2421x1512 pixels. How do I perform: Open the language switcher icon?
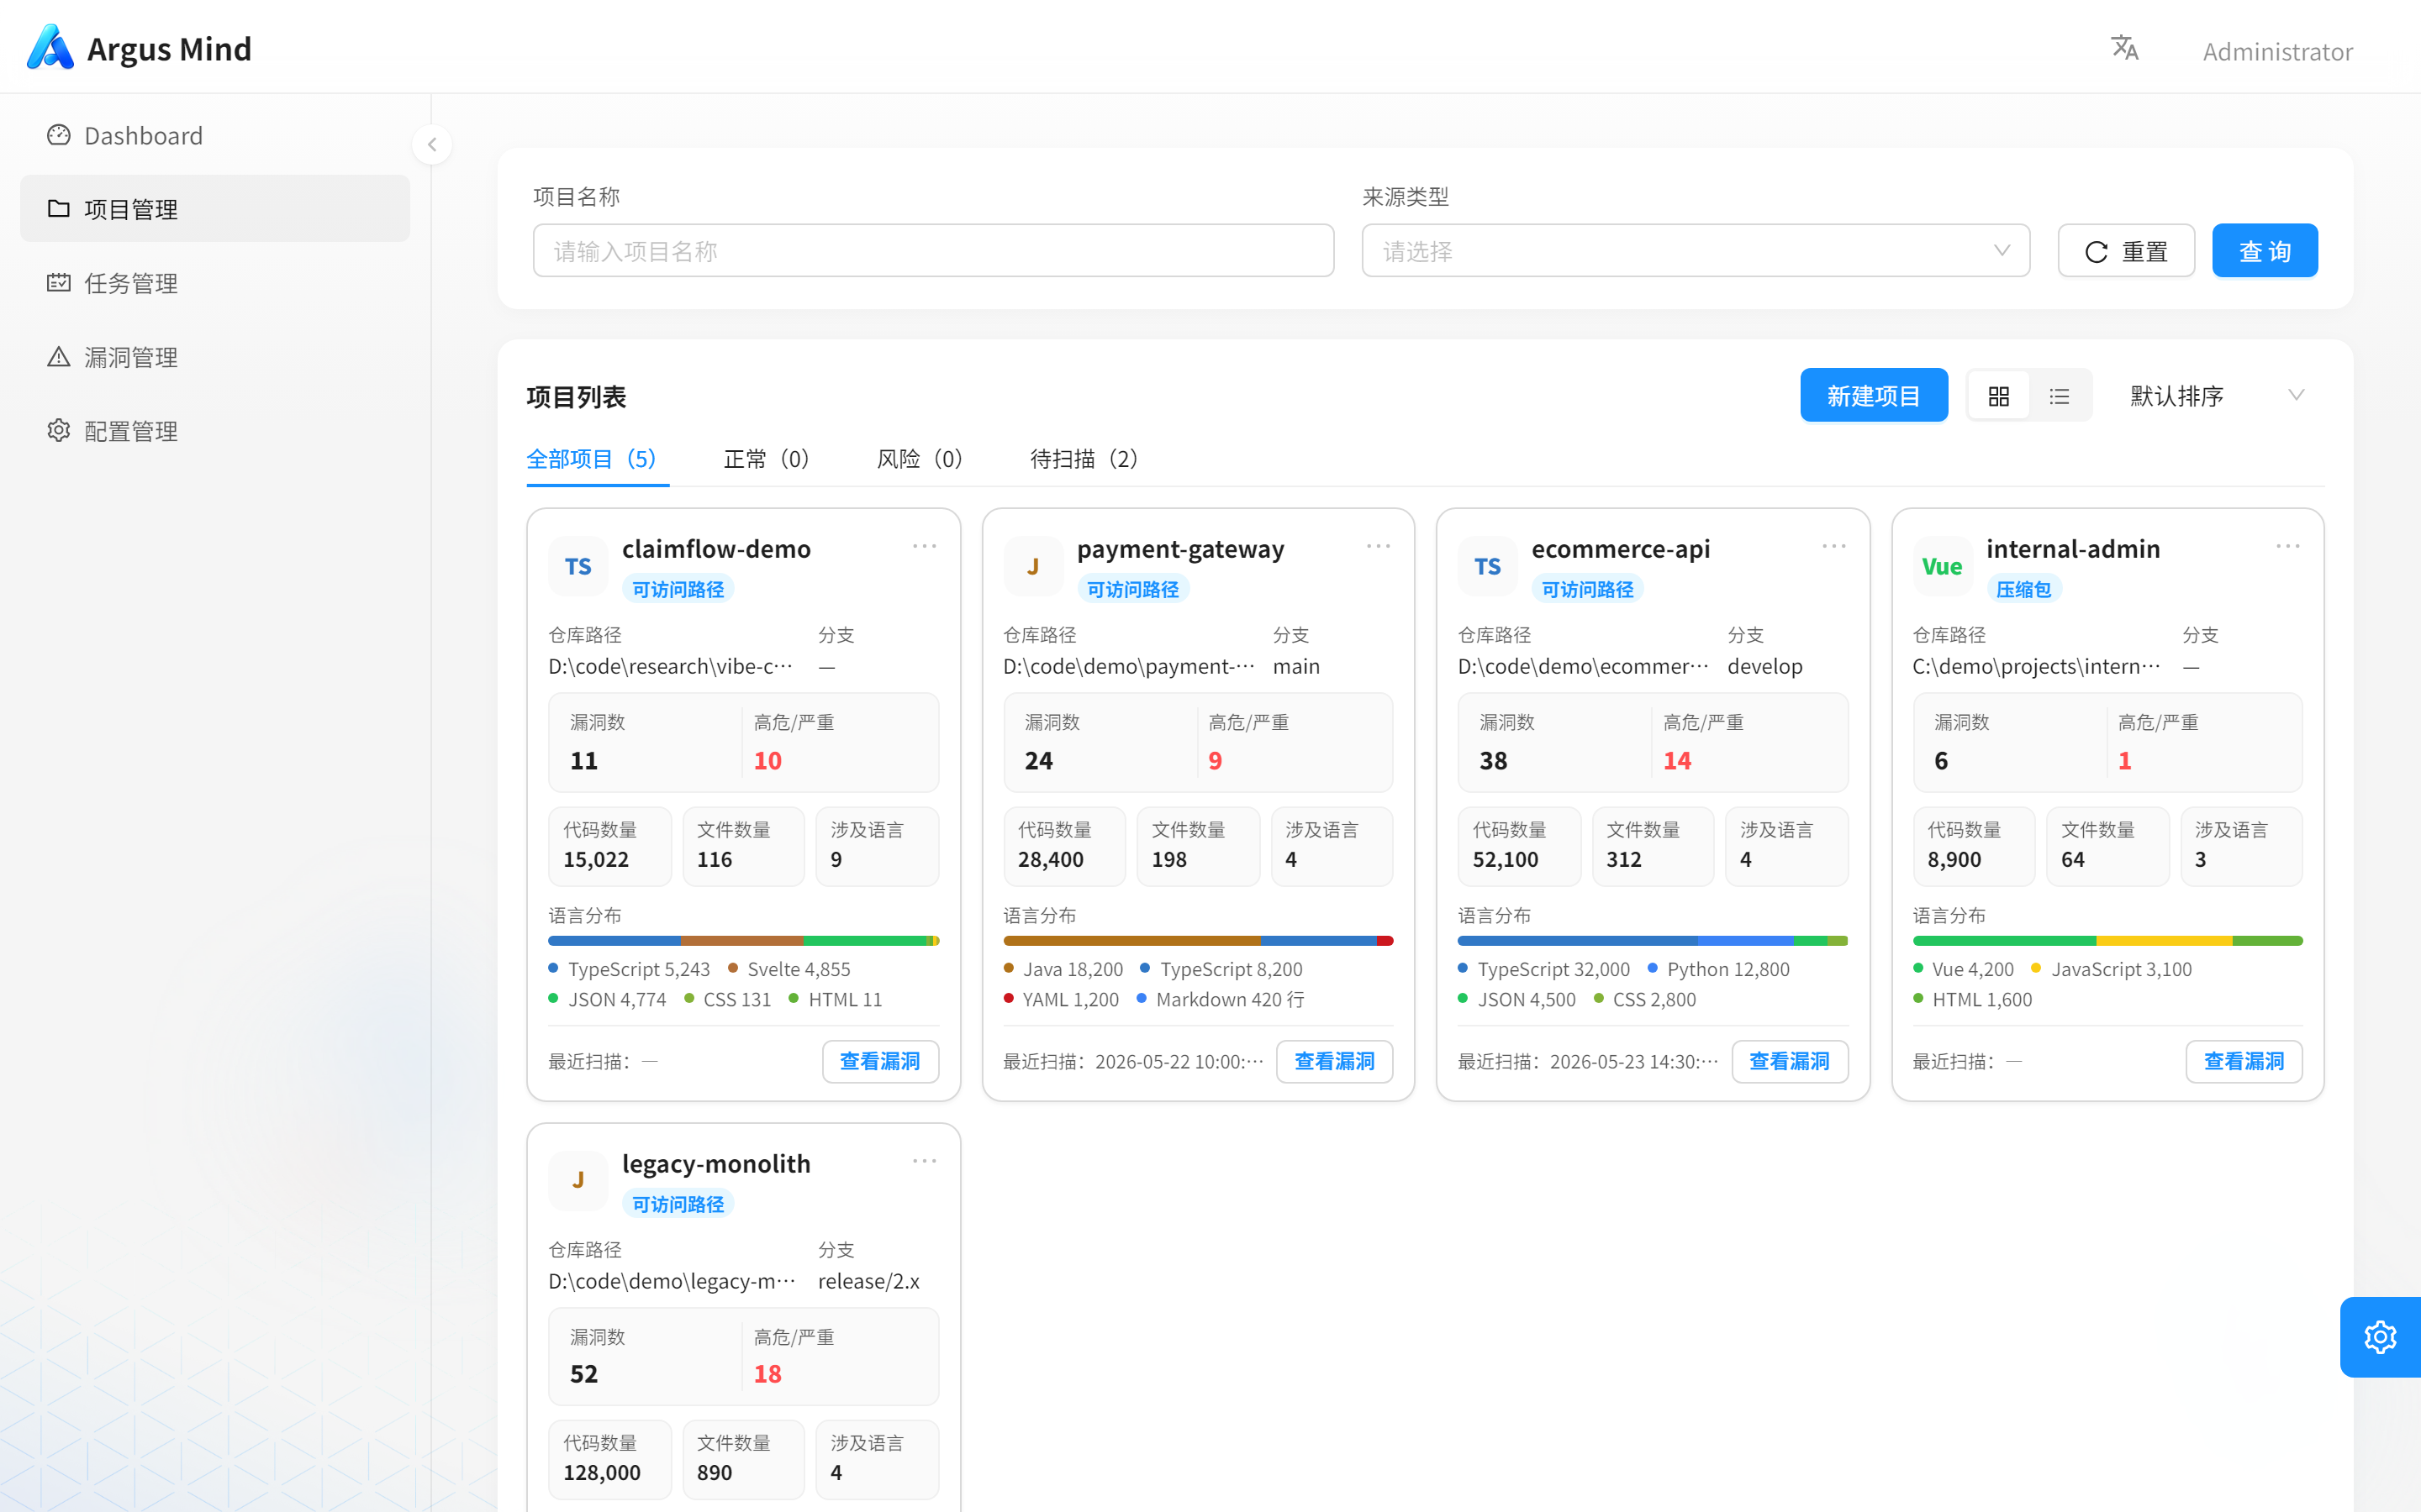coord(2124,48)
